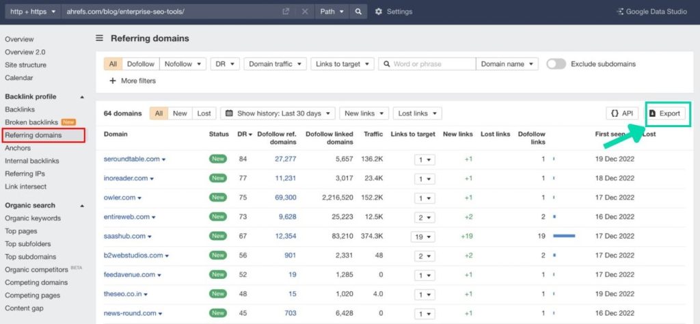This screenshot has height=324, width=700.
Task: Open the Domain traffic filter dropdown
Action: (274, 64)
